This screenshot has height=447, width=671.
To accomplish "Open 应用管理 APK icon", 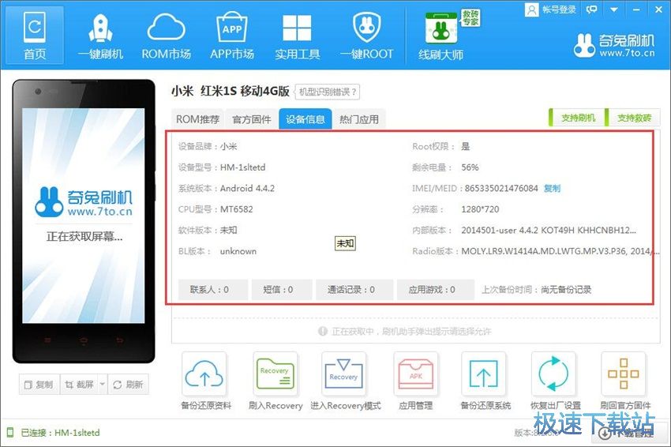I will click(415, 374).
